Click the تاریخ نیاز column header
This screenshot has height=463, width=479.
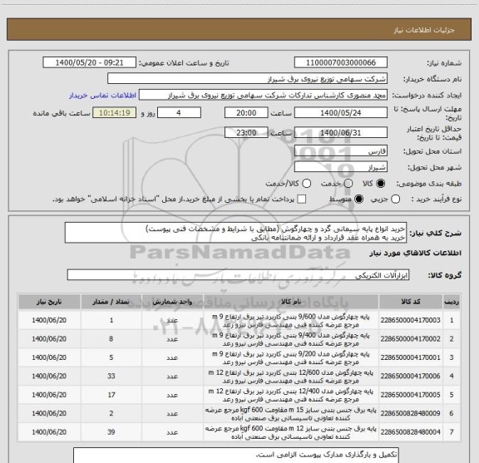pyautogui.click(x=49, y=302)
